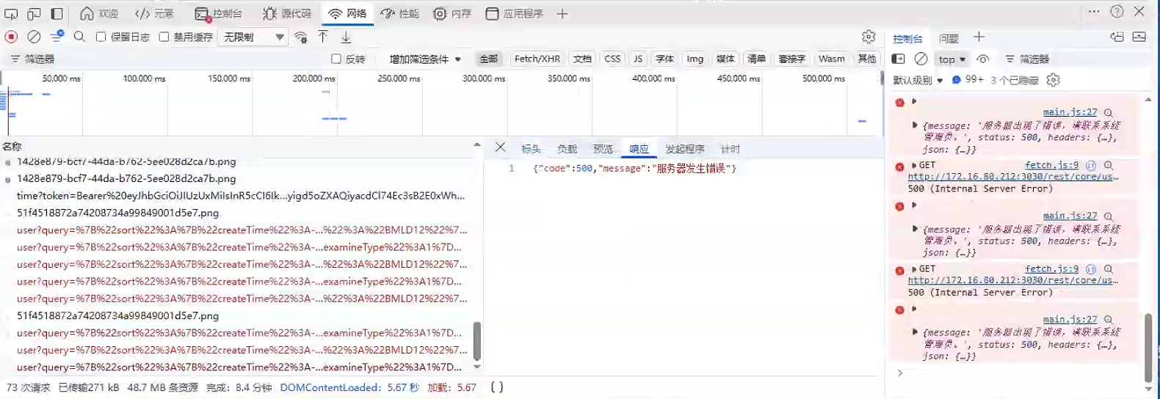The width and height of the screenshot is (1160, 399).
Task: Open the 默认级别 log level dropdown
Action: click(x=918, y=80)
